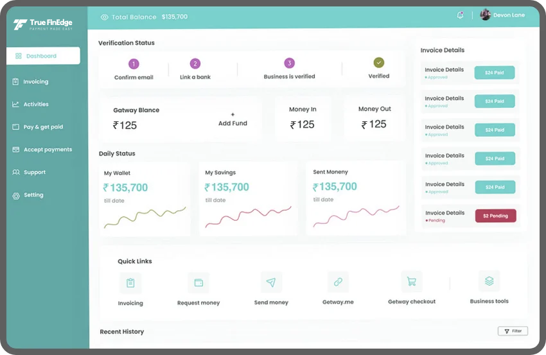
Task: Select Pay & get paid menu item
Action: pos(43,127)
